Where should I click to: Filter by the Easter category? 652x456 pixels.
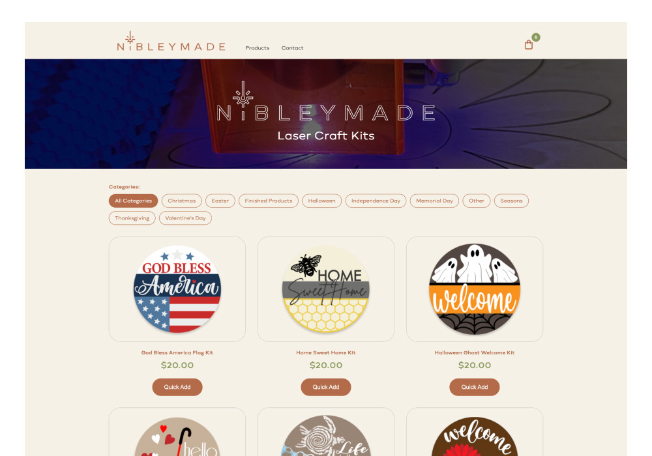click(220, 201)
